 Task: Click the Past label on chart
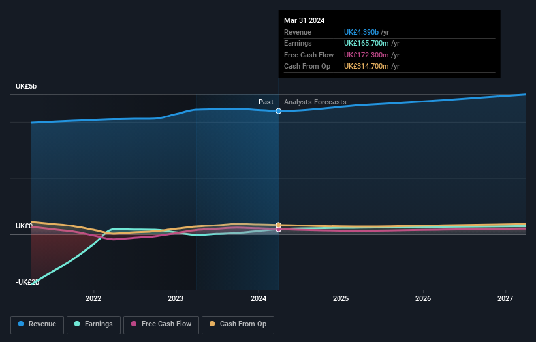pyautogui.click(x=266, y=102)
